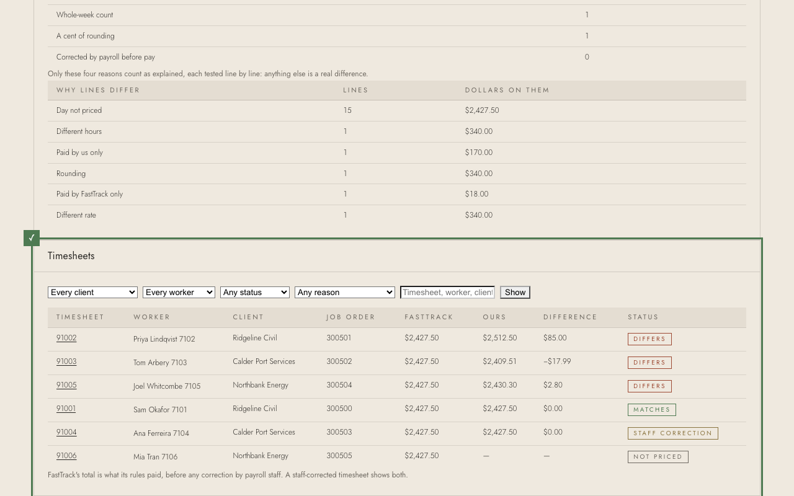Screen dimensions: 794x496
Task: Click the Paid by us only label
Action: click(x=79, y=153)
